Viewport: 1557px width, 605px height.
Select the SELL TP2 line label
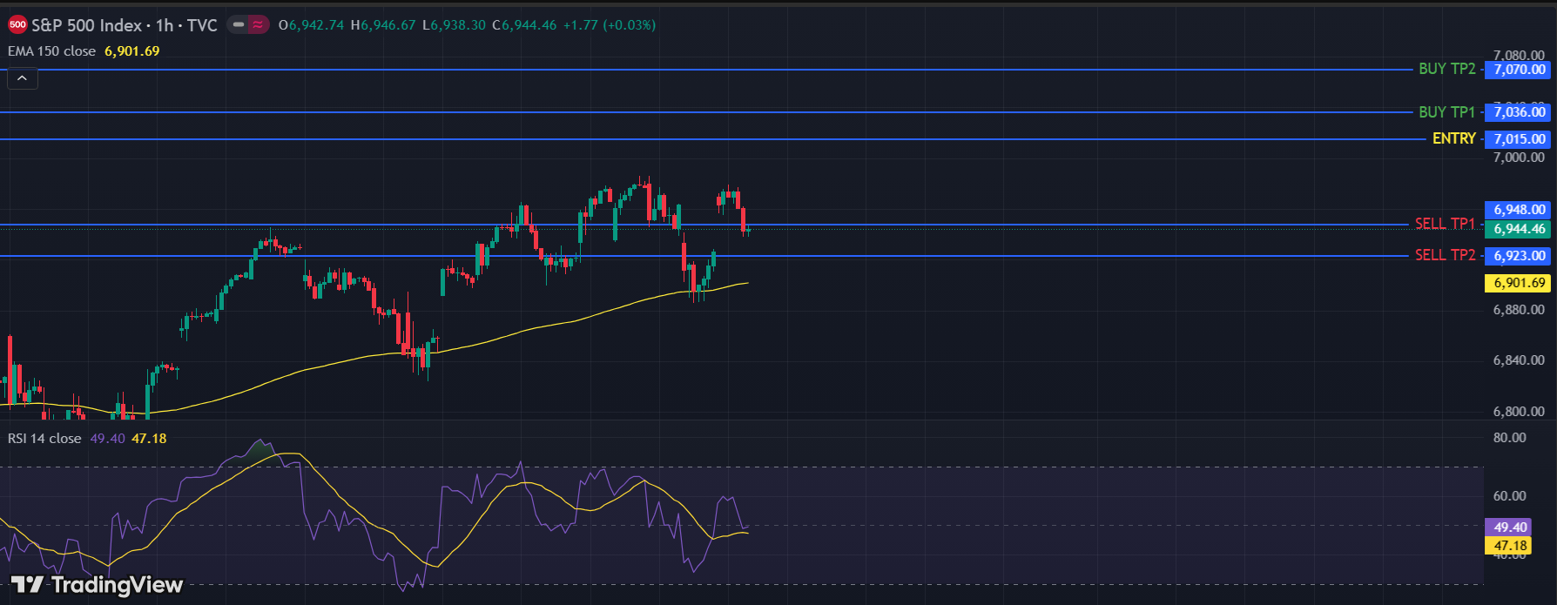click(x=1445, y=255)
